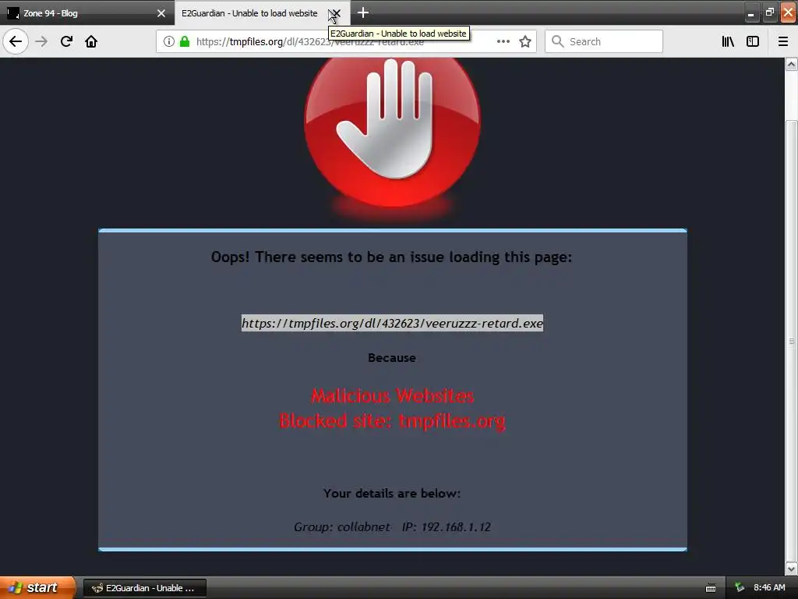This screenshot has width=798, height=599.
Task: Click the 'IP: 192.168.1.12' detail
Action: click(447, 526)
